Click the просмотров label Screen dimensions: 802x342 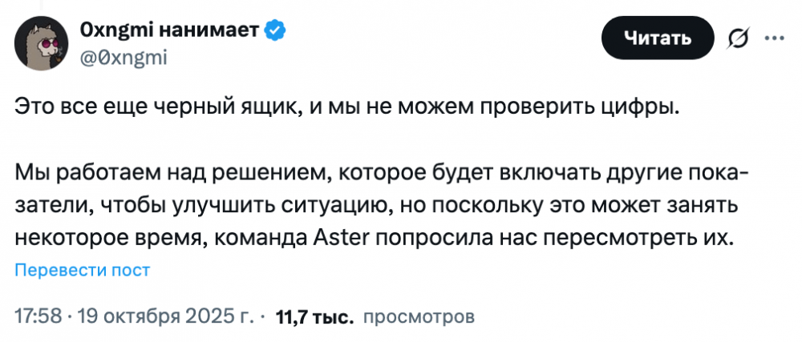419,316
